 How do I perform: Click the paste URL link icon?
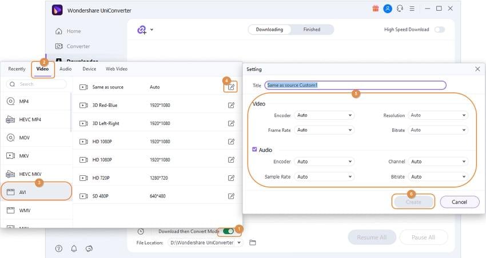click(x=142, y=30)
